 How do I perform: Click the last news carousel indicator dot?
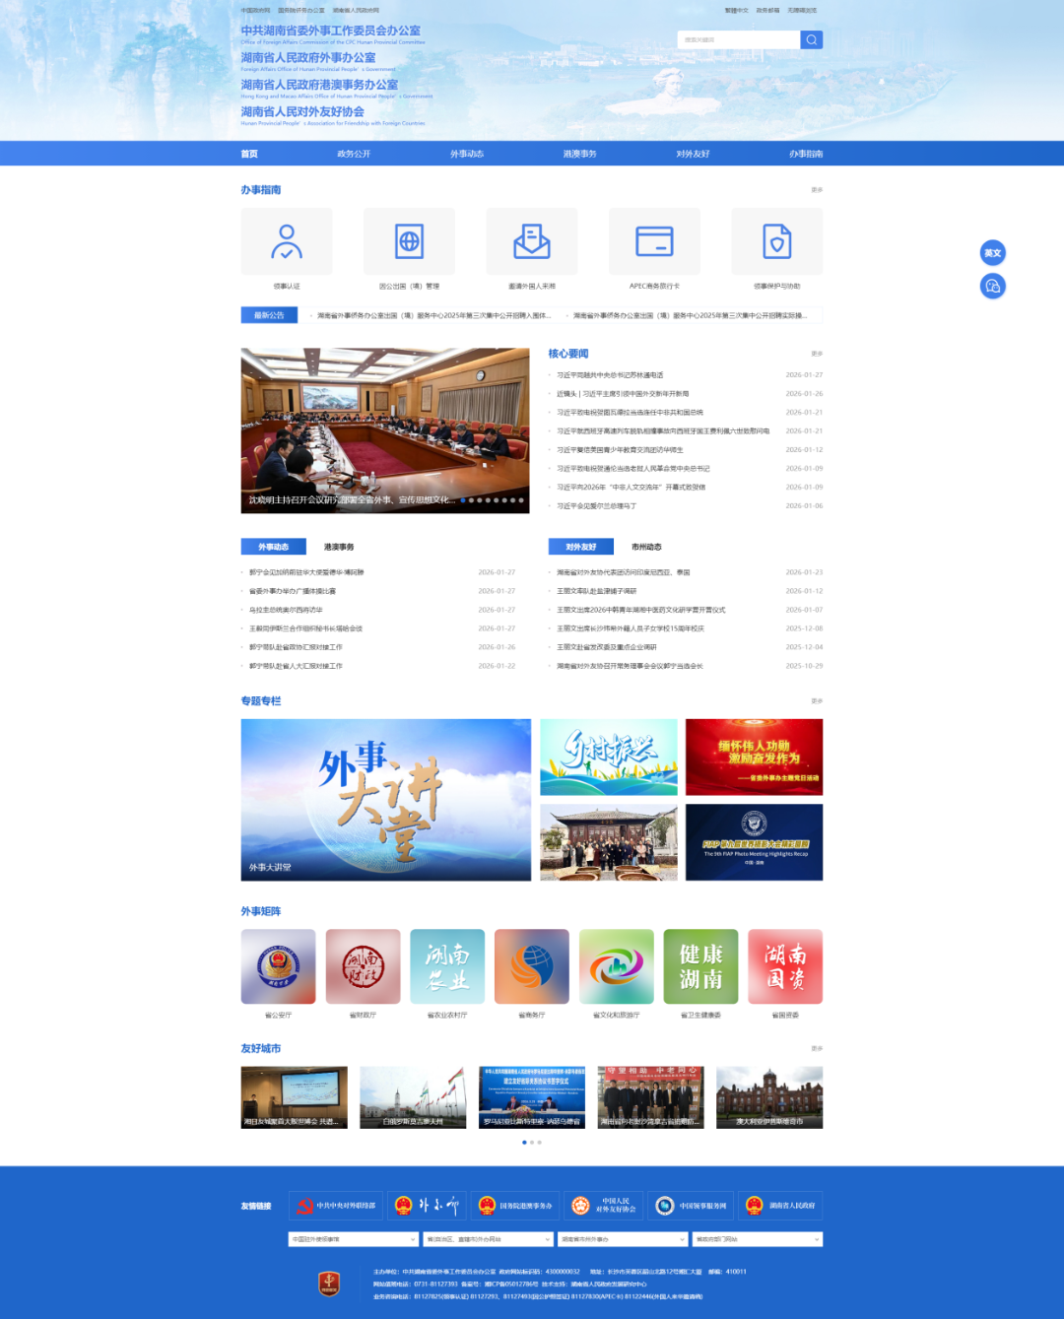(x=519, y=500)
